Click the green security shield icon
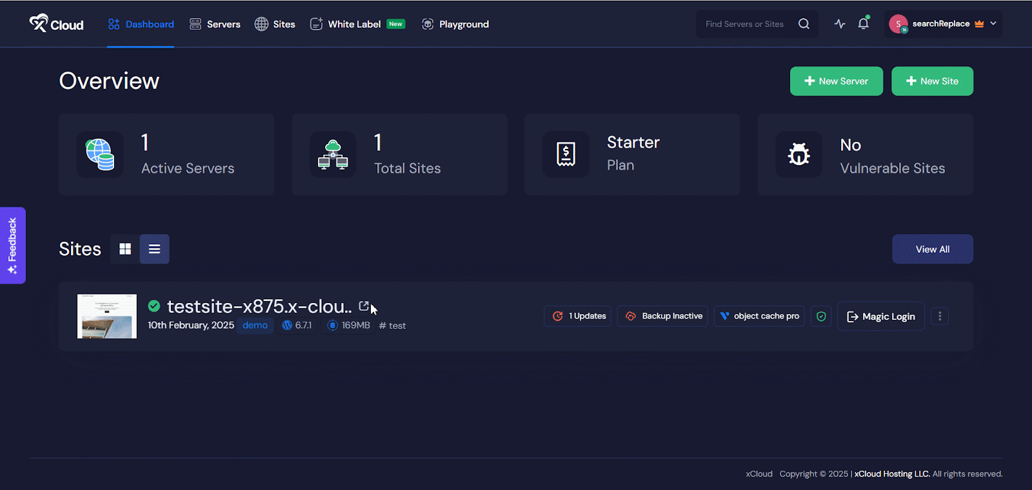 click(821, 317)
